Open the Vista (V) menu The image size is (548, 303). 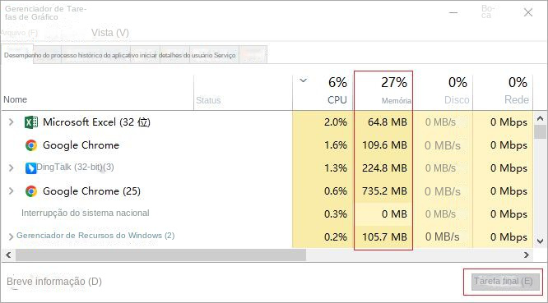click(110, 33)
